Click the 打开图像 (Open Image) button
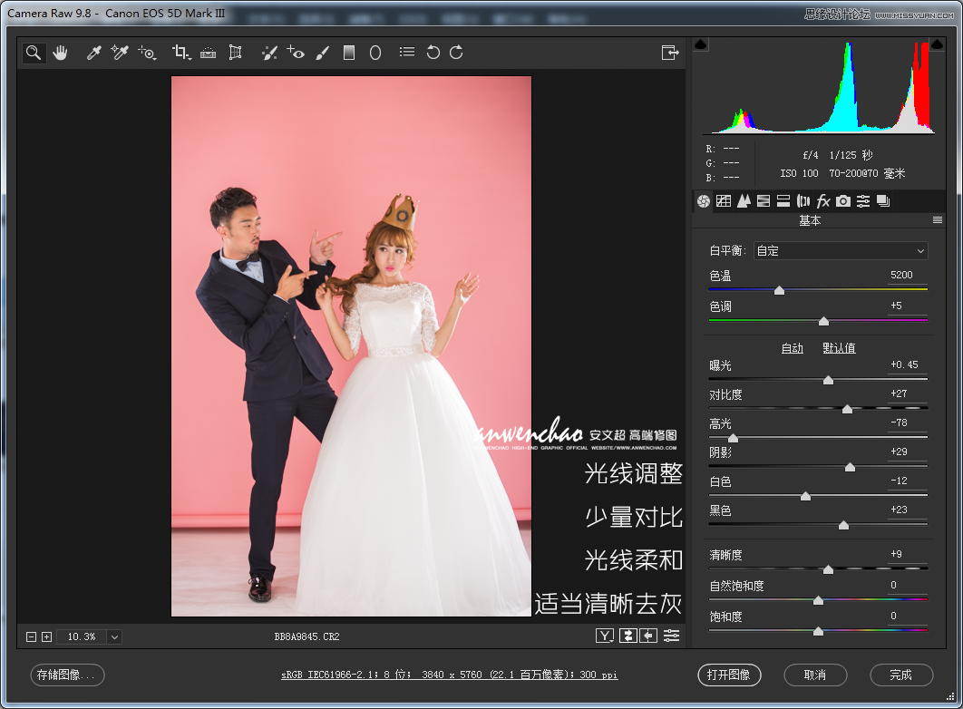This screenshot has width=963, height=709. [729, 675]
